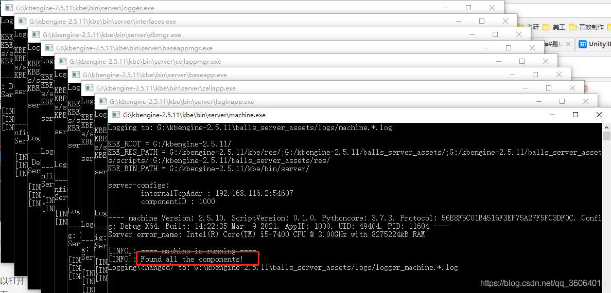Close the baseapp.exe window
The width and height of the screenshot is (611, 293).
point(559,75)
